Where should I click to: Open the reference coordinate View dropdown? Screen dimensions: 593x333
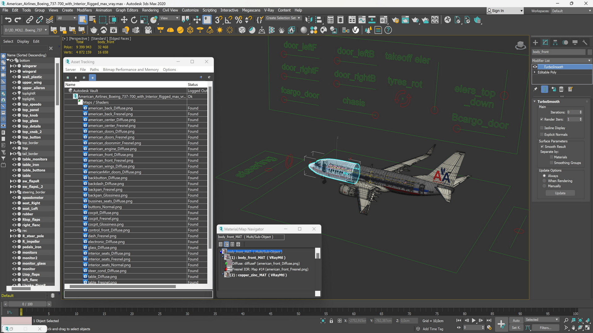[x=169, y=18]
